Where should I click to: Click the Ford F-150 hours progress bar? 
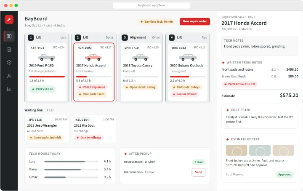coord(47,77)
